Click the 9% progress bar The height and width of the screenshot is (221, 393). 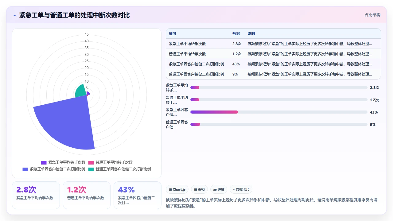coord(279,124)
